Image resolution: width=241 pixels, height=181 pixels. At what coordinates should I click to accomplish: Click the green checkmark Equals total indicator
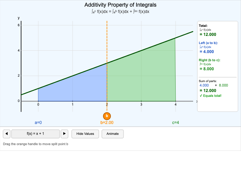[211, 96]
